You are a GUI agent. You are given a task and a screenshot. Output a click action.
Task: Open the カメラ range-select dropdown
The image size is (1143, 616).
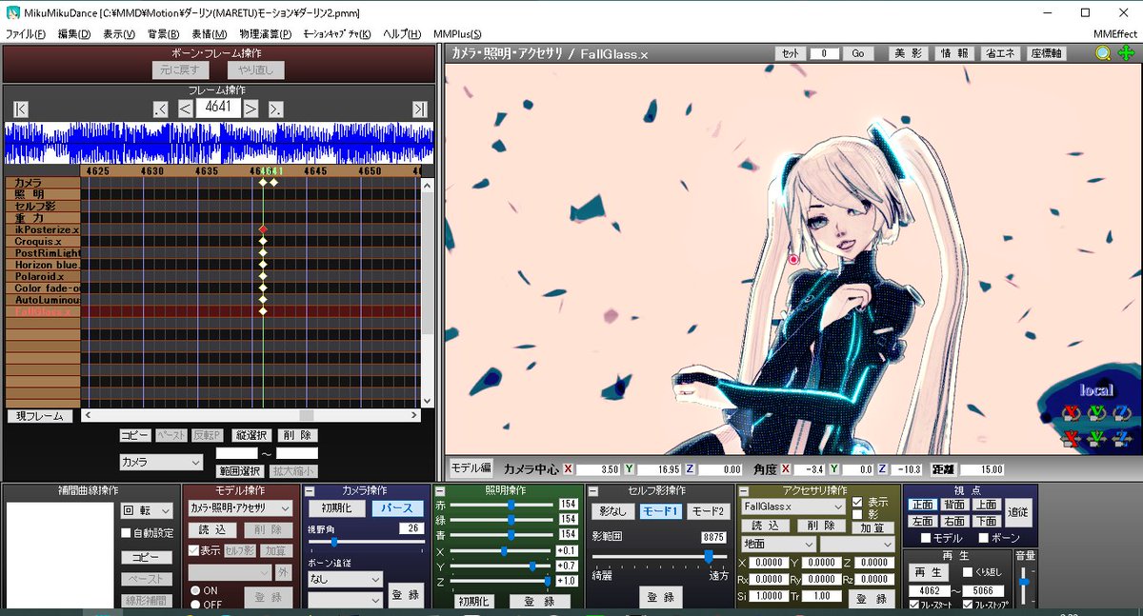click(161, 462)
